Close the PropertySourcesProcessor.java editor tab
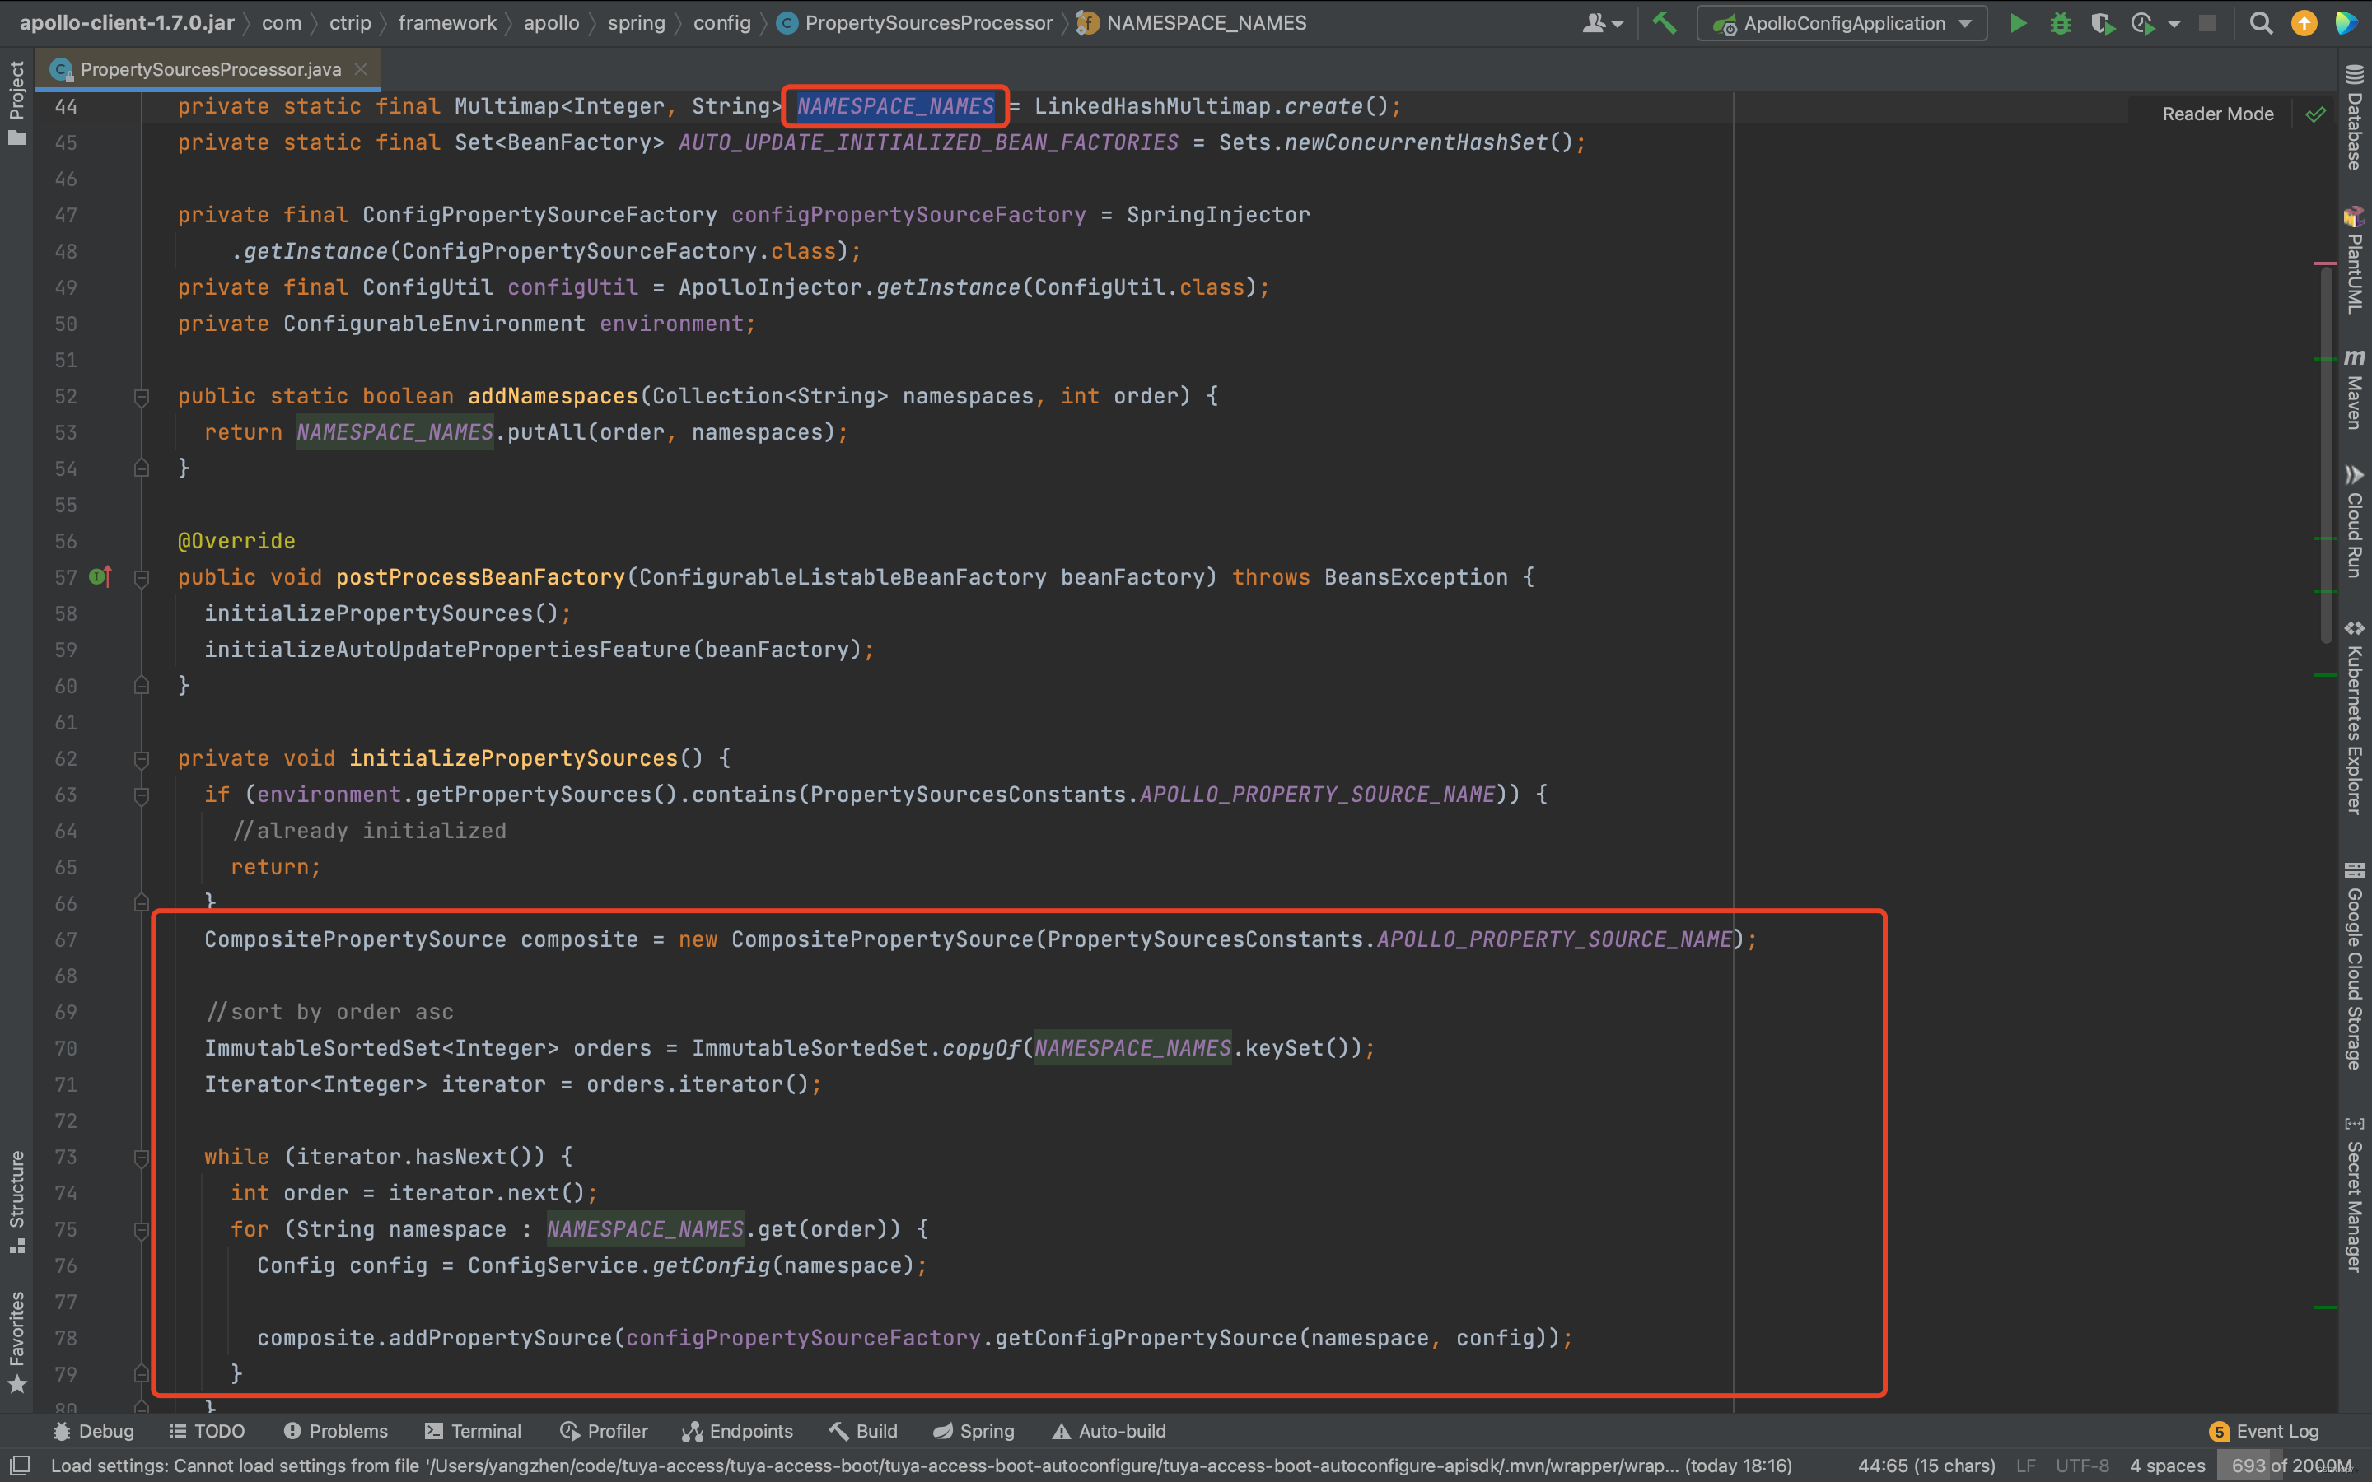The image size is (2372, 1482). (361, 70)
